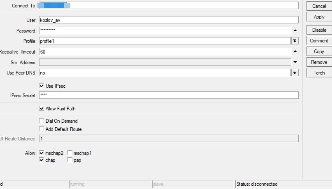Click the Remove button
The height and width of the screenshot is (189, 332).
click(319, 62)
